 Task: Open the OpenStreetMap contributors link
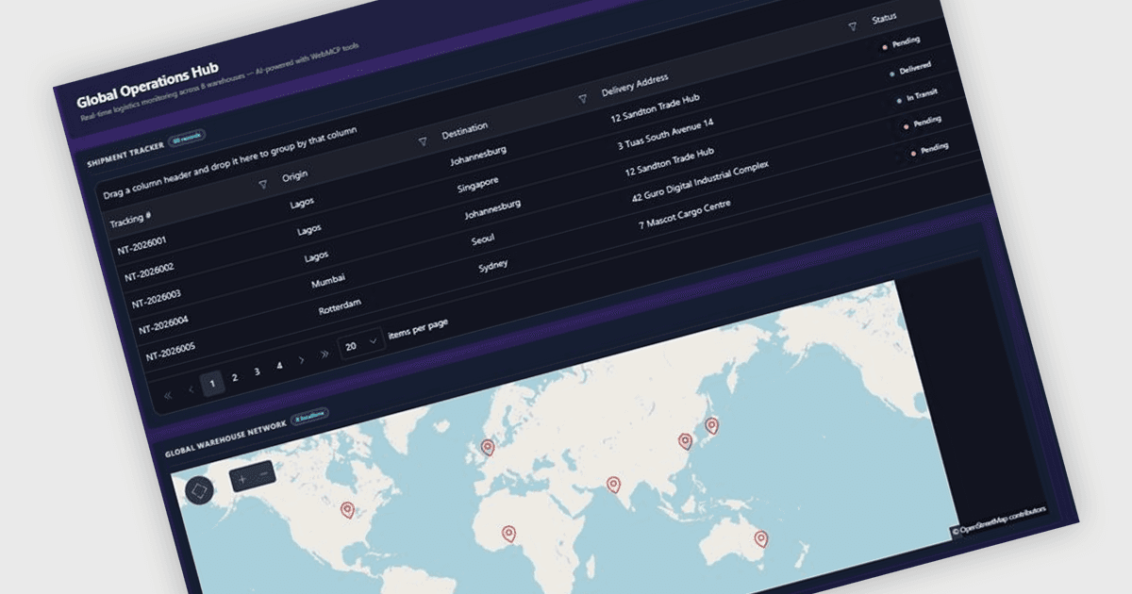pyautogui.click(x=1004, y=520)
